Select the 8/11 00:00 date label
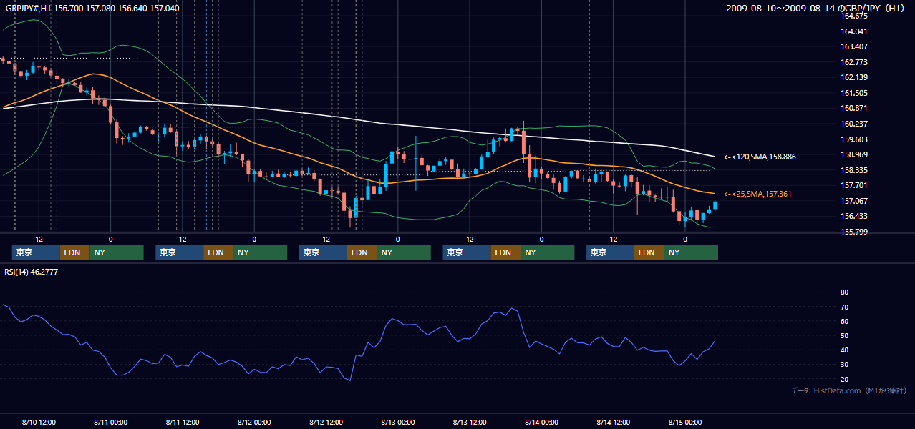This screenshot has height=429, width=915. pos(110,423)
